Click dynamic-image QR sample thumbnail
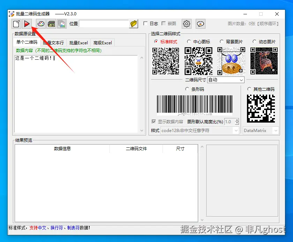The width and height of the screenshot is (293, 242). 264,61
